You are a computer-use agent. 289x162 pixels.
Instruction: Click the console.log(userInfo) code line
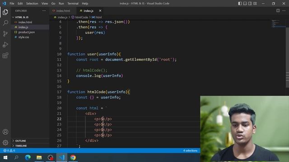click(x=99, y=76)
